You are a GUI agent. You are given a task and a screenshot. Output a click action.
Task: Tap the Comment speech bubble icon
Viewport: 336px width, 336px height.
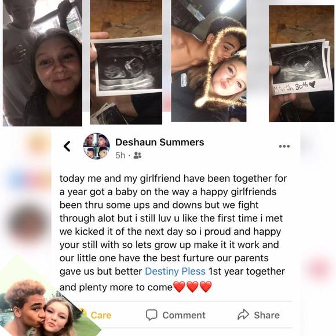click(x=152, y=315)
